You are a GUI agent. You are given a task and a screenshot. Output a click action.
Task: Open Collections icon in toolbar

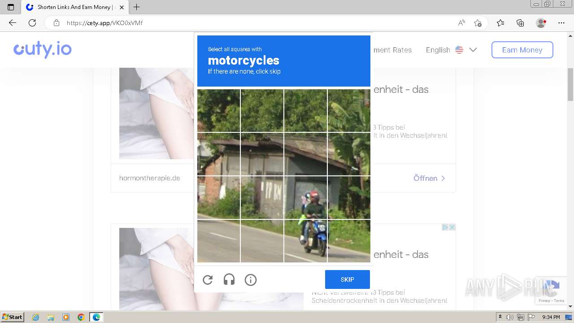[520, 23]
